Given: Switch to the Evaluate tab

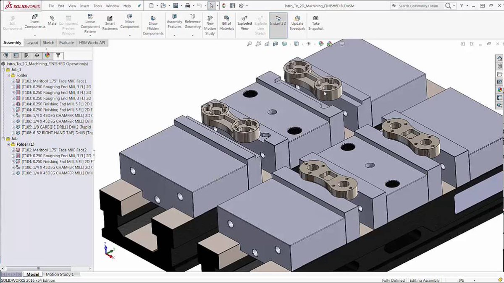Looking at the screenshot, I should (66, 43).
